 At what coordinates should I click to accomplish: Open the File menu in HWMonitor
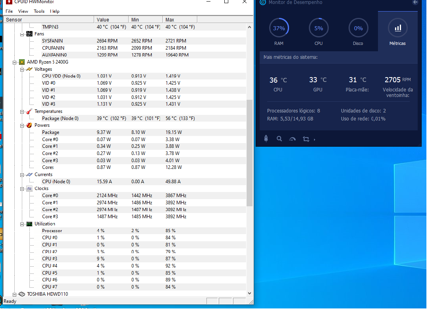(x=9, y=11)
